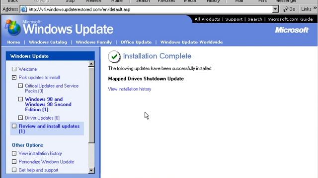This screenshot has height=178, width=318.
Task: Click the box icon beside Driver Updates
Action: (x=20, y=118)
